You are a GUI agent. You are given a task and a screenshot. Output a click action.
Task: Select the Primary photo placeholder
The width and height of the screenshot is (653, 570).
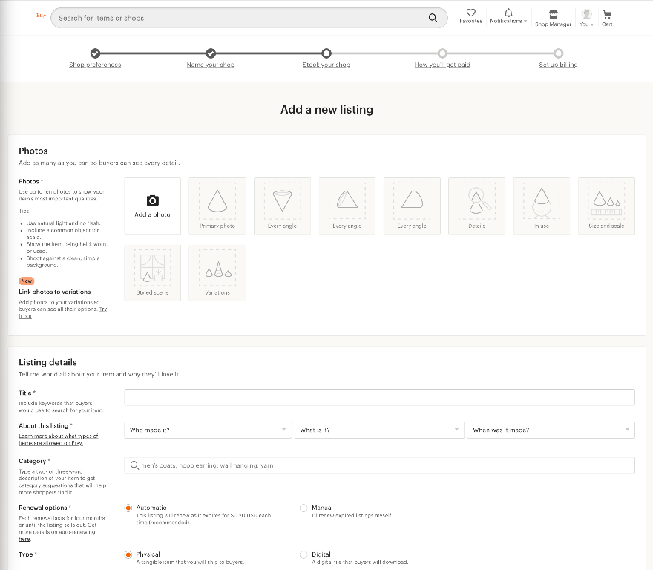click(217, 206)
